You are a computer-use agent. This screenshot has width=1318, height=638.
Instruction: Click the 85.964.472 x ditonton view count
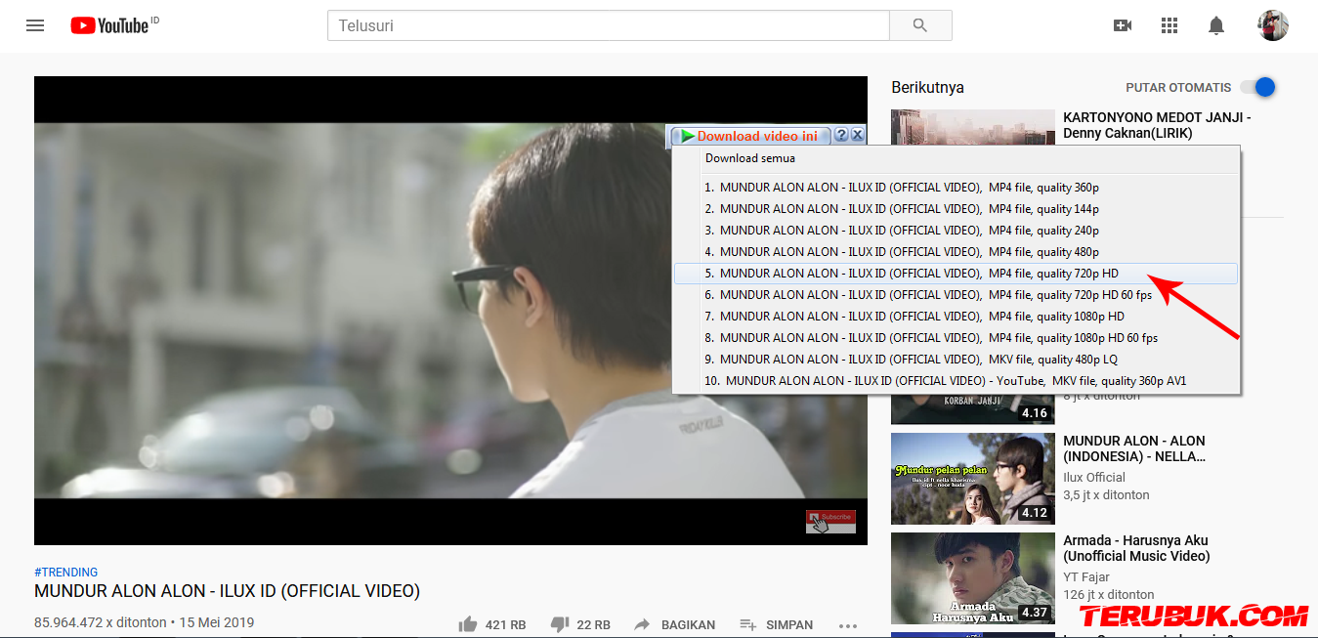click(x=100, y=622)
